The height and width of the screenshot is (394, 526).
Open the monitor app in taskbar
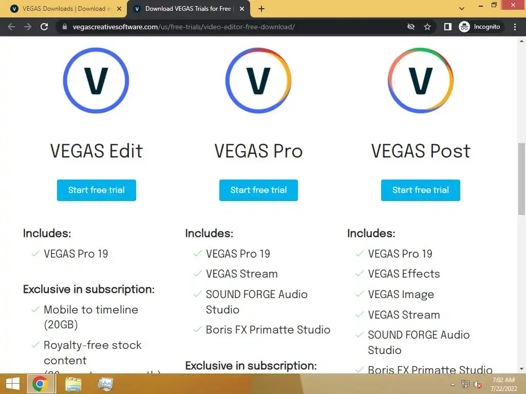tap(105, 384)
